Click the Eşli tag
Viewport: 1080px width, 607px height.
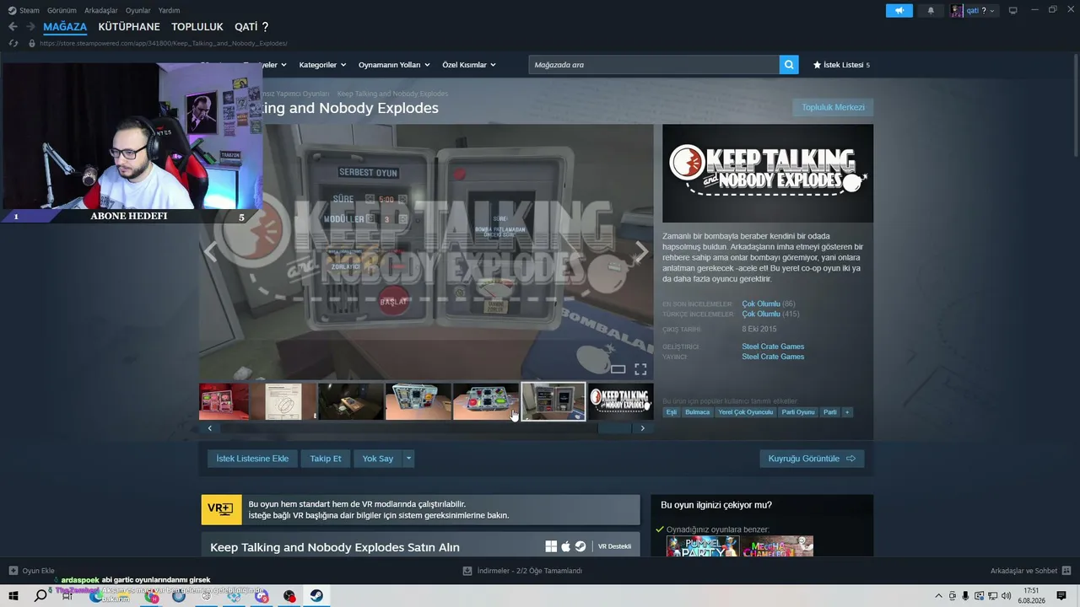pyautogui.click(x=672, y=412)
